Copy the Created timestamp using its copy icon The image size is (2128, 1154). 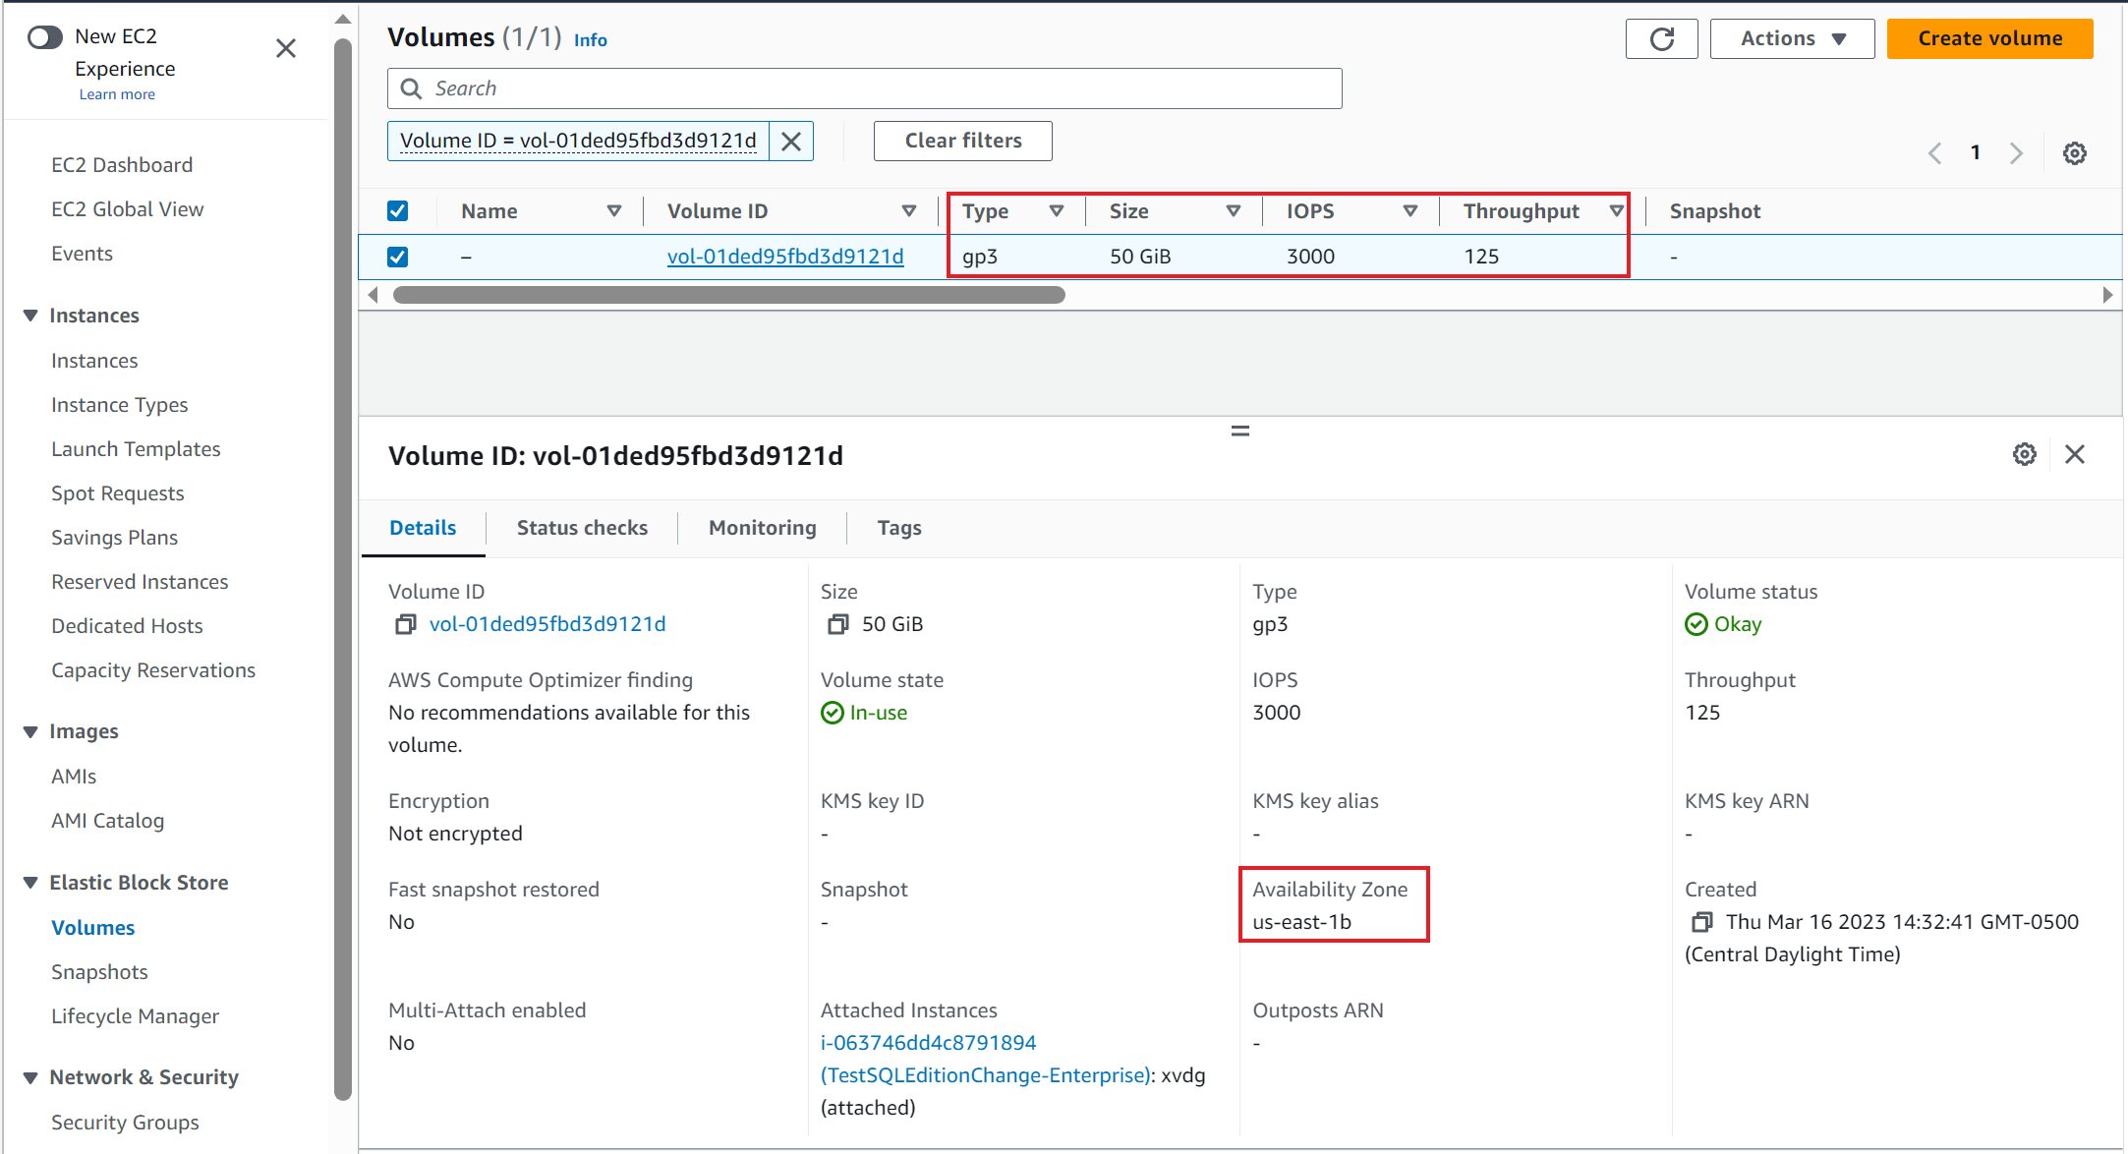(x=1701, y=922)
